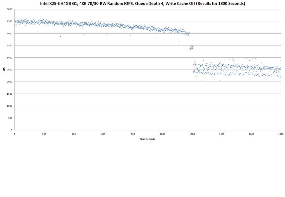Screen dimensions: 285x197
Task: Click the 3500 y-axis value
Action: [x=10, y=45]
